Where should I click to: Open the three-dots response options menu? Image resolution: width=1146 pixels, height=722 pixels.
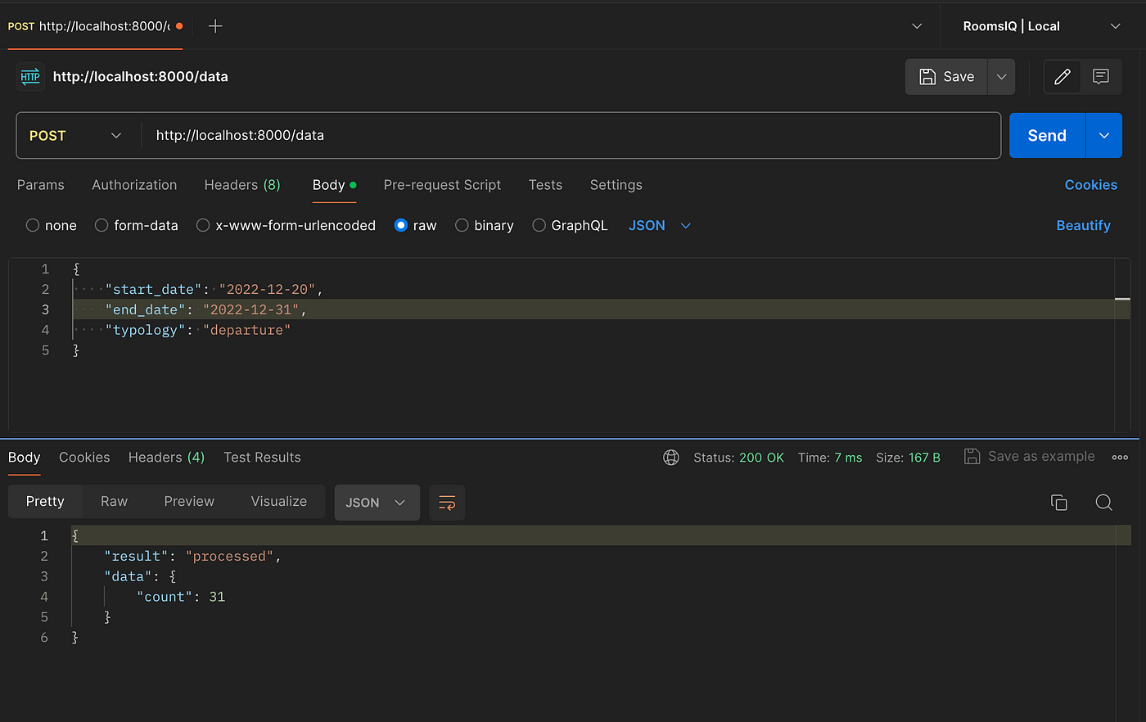[x=1120, y=458]
